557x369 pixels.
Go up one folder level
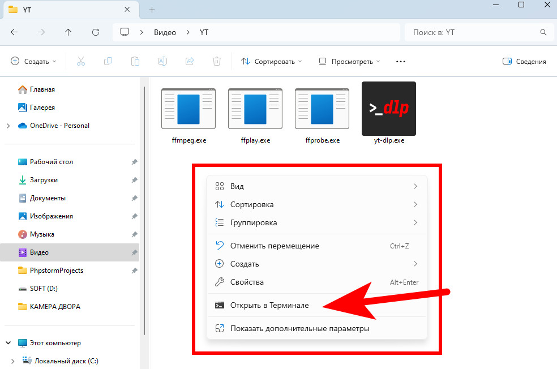68,32
